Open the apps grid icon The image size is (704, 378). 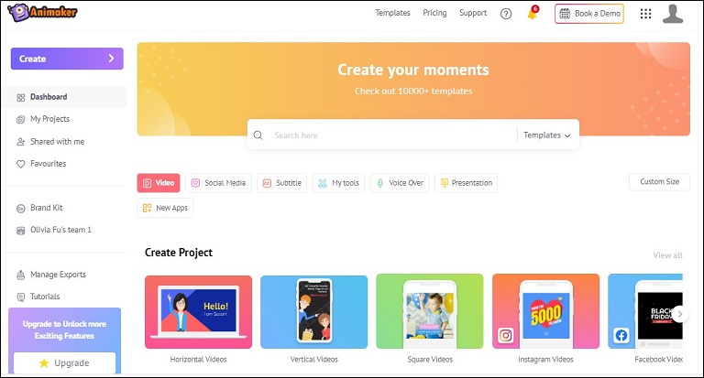point(645,14)
